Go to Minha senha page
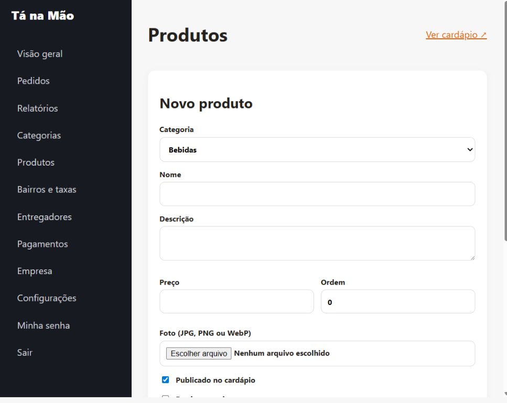Image resolution: width=507 pixels, height=403 pixels. [44, 325]
